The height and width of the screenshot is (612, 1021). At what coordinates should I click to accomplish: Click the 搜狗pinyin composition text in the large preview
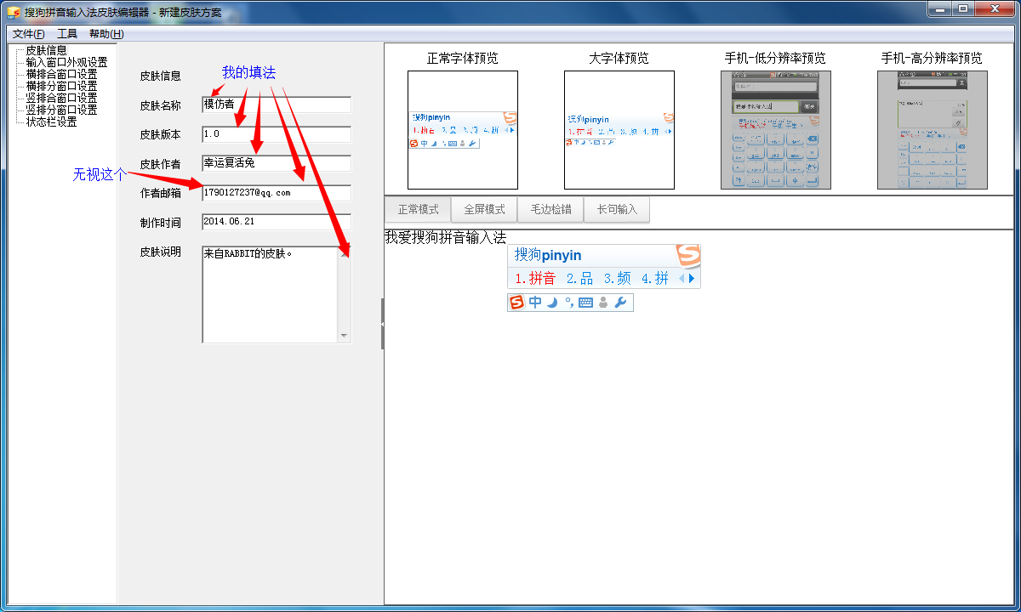(x=548, y=255)
